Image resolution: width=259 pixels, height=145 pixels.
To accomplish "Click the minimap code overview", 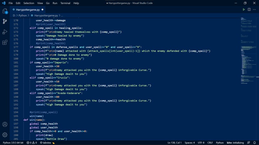I will click(248, 51).
